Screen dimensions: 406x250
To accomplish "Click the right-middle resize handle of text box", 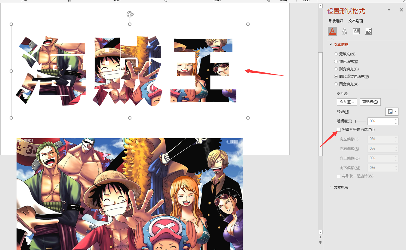I will pyautogui.click(x=248, y=71).
